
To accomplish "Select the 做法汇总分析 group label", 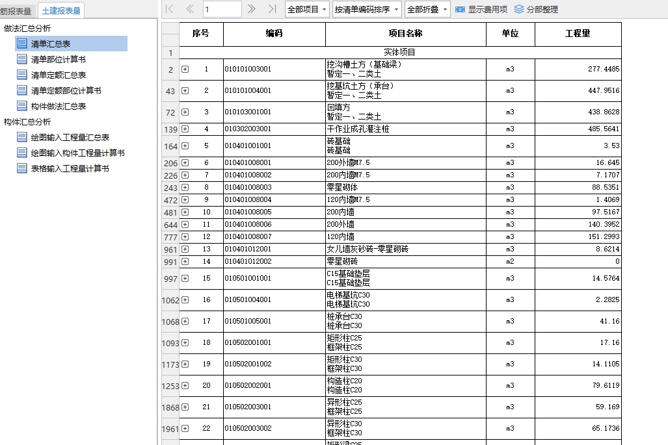I will coord(27,29).
